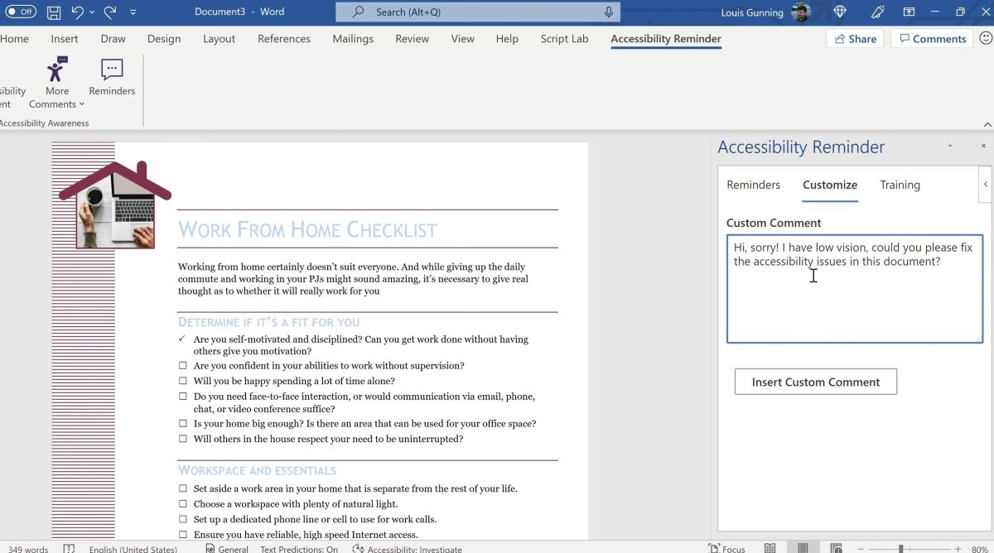This screenshot has height=553, width=994.
Task: Open Customize Quick Access Toolbar dropdown
Action: pos(133,12)
